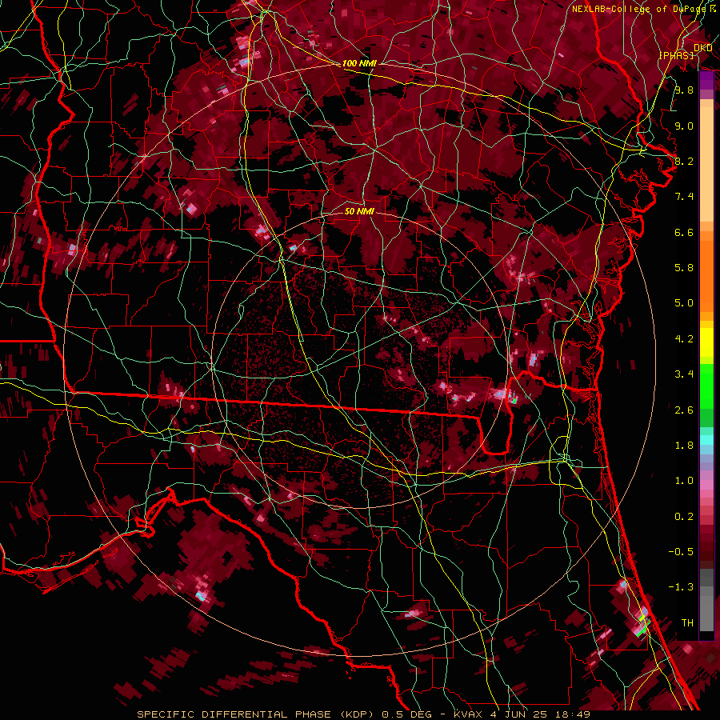Click the -0.5 value on color scale
The height and width of the screenshot is (720, 720).
[681, 552]
